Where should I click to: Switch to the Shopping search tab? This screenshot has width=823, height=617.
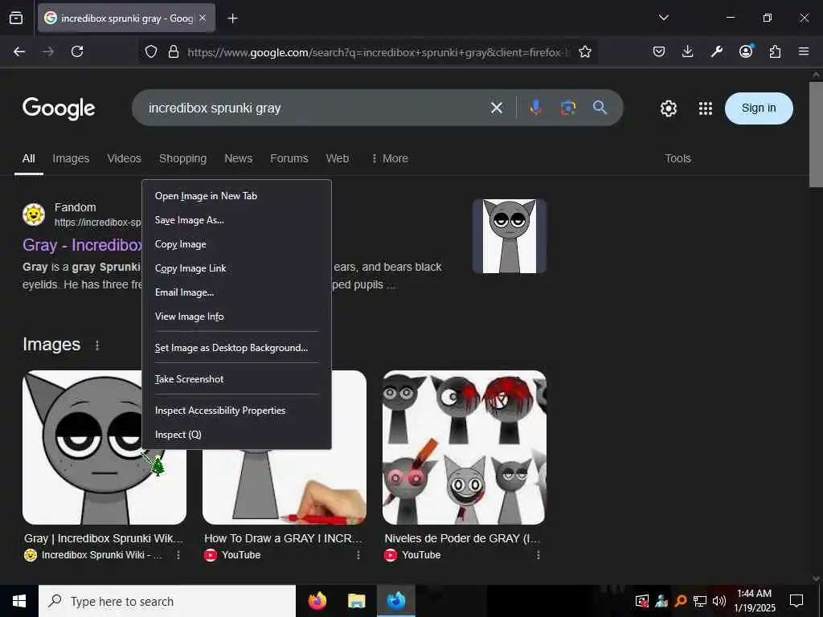click(182, 158)
